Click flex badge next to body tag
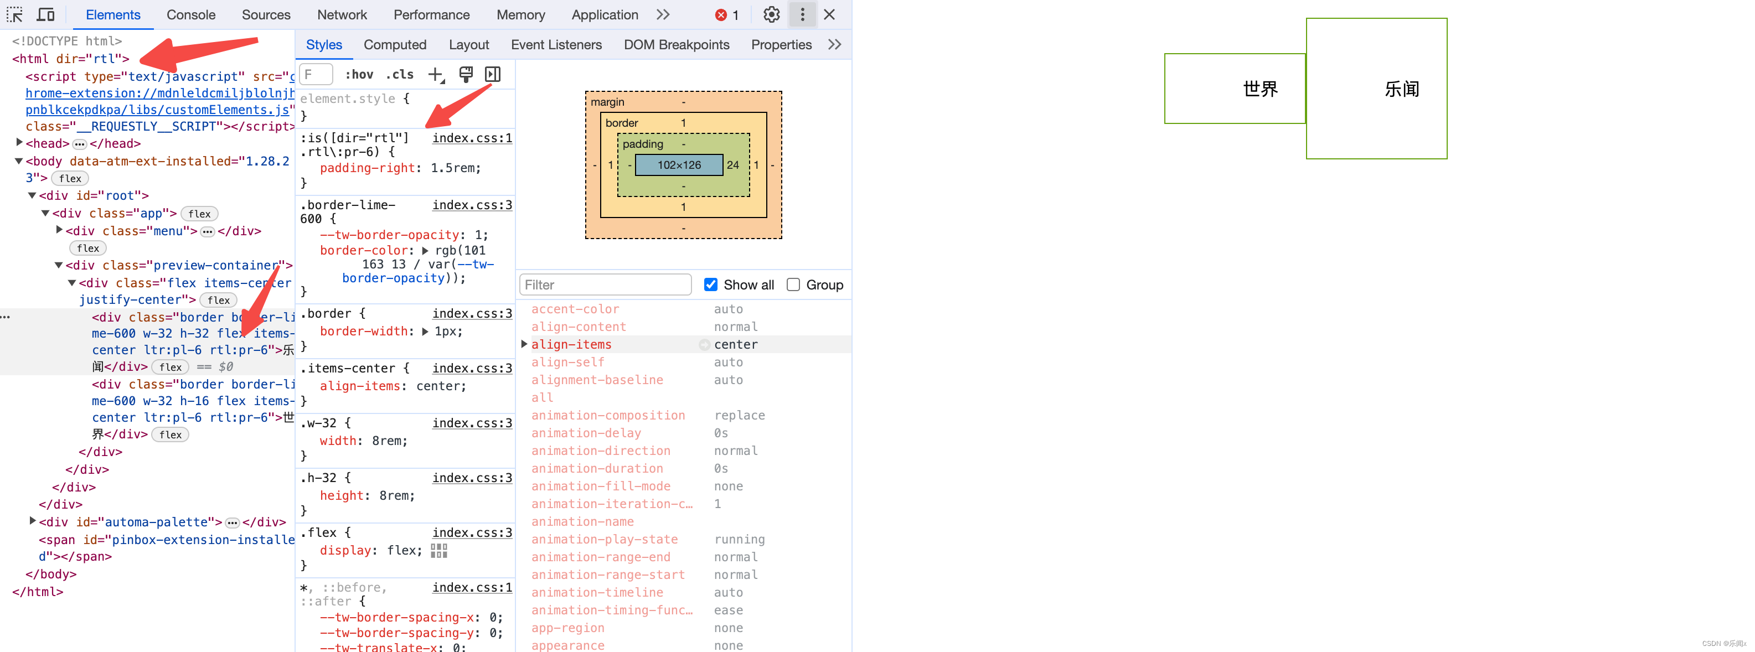Image resolution: width=1755 pixels, height=652 pixels. (70, 179)
